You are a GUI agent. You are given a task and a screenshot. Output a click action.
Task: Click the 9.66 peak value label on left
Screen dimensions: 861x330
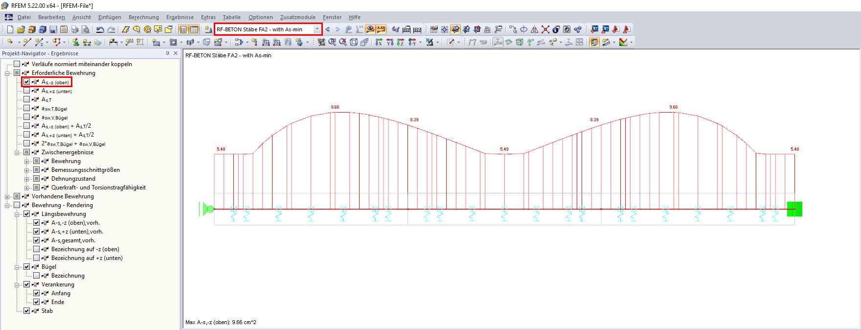point(335,107)
